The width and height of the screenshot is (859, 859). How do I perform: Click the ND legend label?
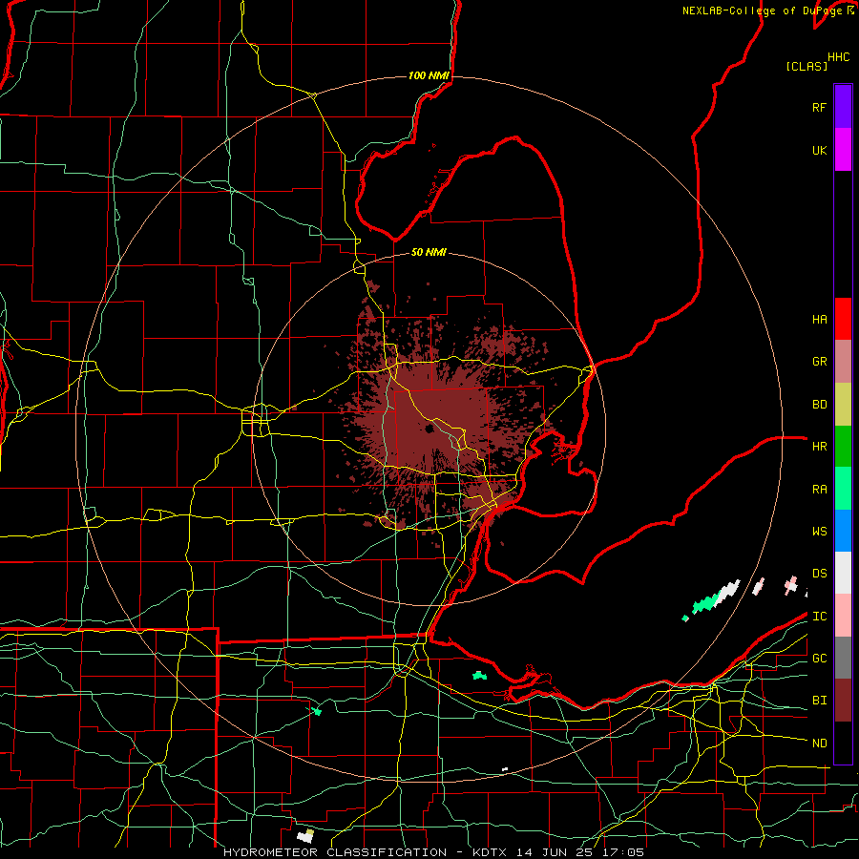[x=819, y=744]
